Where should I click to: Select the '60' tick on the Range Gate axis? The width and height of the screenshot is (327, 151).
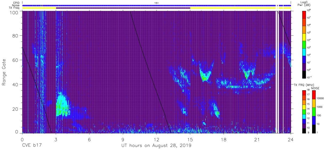pos(15,60)
